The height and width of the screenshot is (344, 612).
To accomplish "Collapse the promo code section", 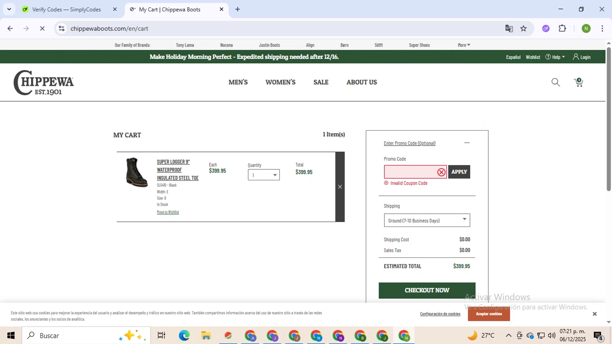I will coord(467,143).
